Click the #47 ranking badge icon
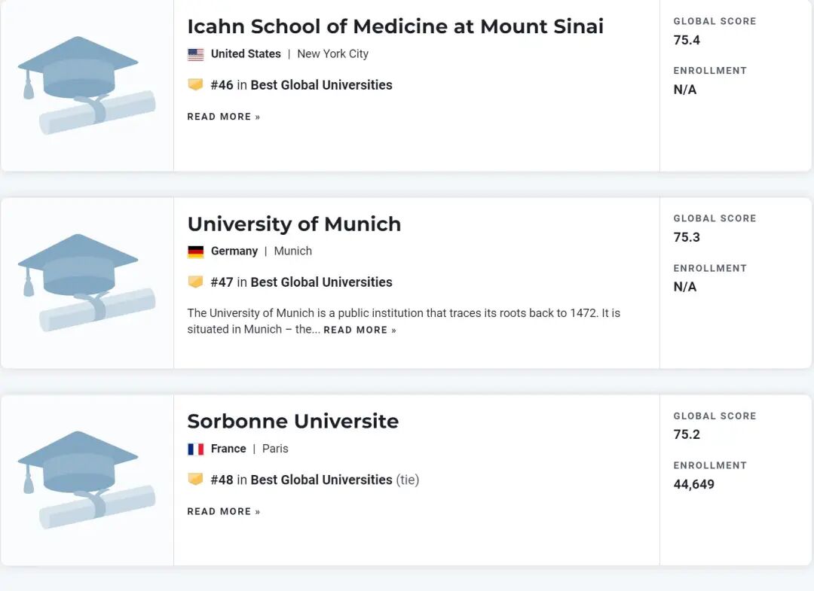814x591 pixels. pyautogui.click(x=196, y=282)
